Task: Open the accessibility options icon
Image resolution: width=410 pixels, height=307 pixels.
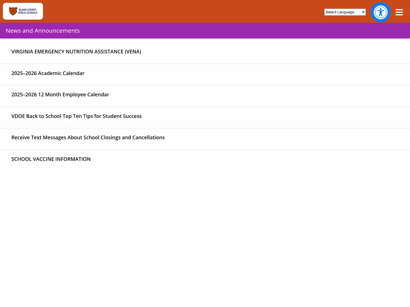Action: pos(380,12)
